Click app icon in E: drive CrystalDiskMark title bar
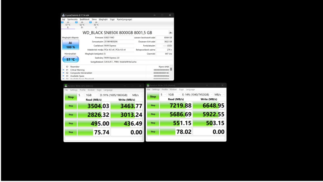 pyautogui.click(x=148, y=85)
